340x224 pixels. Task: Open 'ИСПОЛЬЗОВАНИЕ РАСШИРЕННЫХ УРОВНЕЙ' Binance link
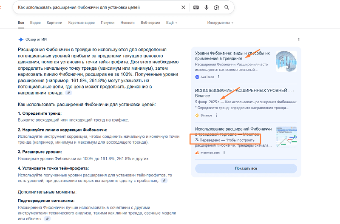click(x=245, y=93)
